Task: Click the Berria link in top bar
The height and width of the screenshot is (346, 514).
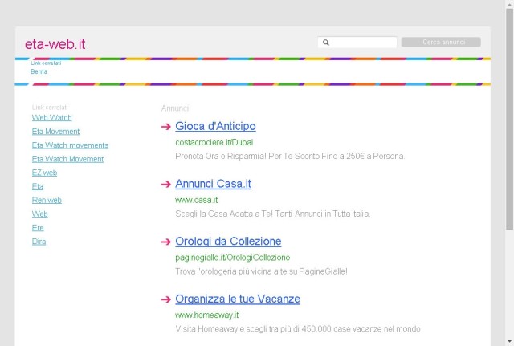Action: [39, 71]
